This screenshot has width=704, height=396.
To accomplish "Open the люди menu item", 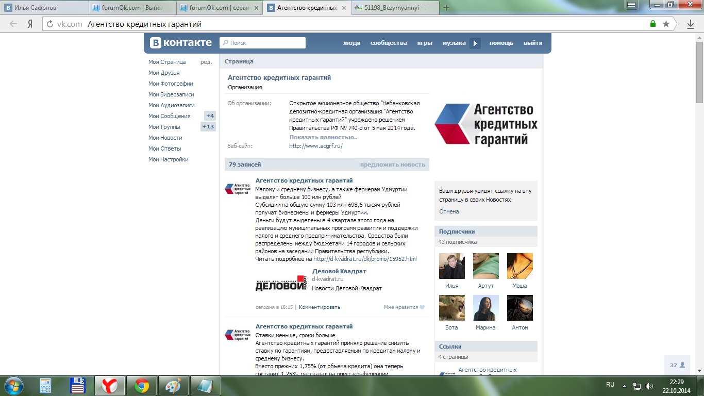I will click(x=352, y=43).
